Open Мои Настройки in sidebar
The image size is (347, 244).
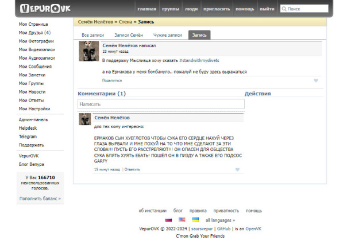34,109
